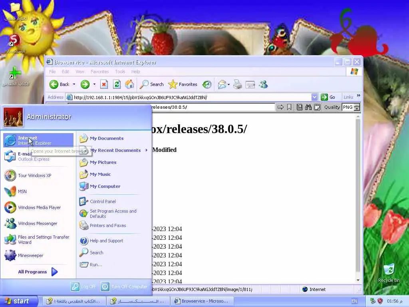Screen dimensions: 409x307
Task: Click the Log Off button
Action: [83, 287]
